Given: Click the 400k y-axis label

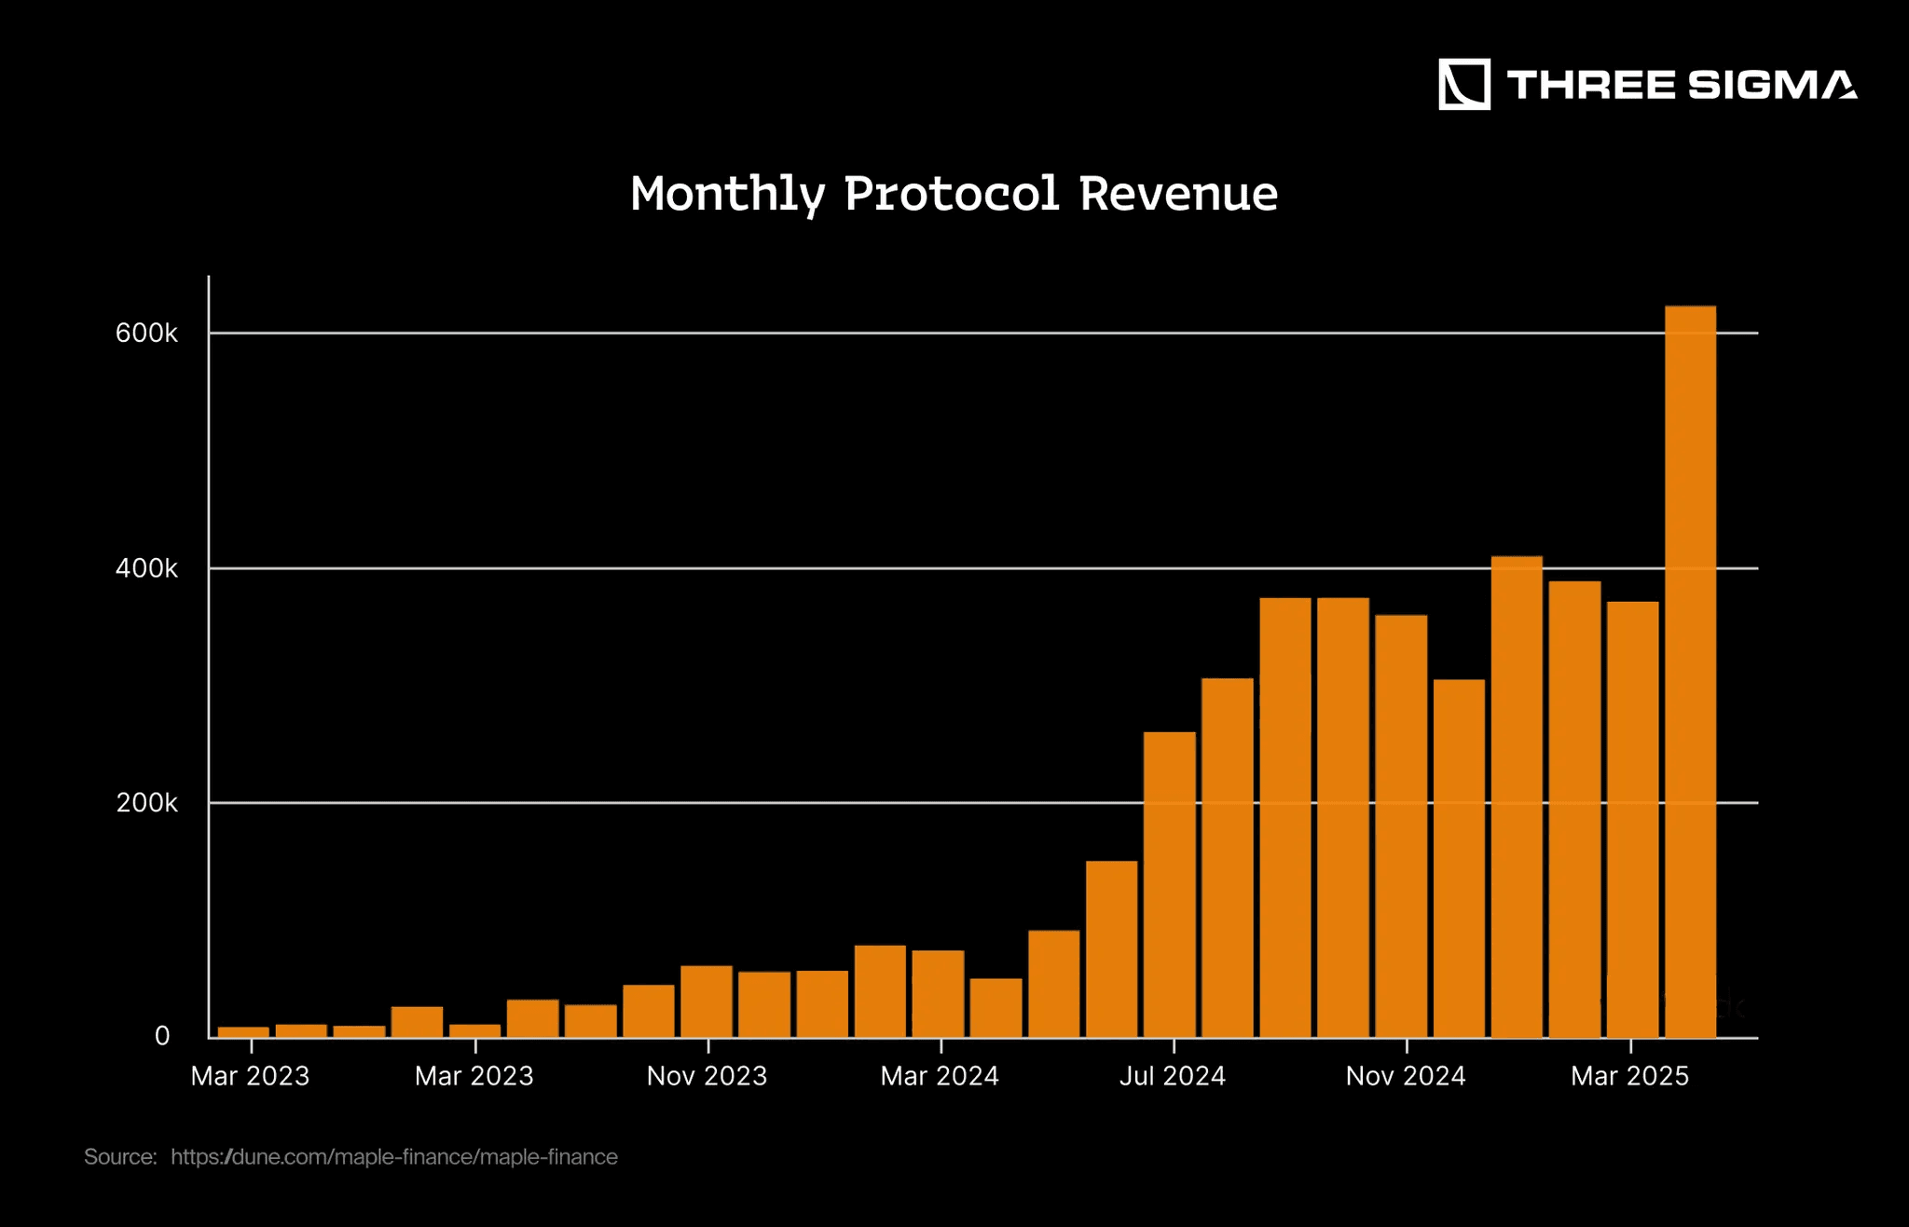Looking at the screenshot, I should click(146, 568).
